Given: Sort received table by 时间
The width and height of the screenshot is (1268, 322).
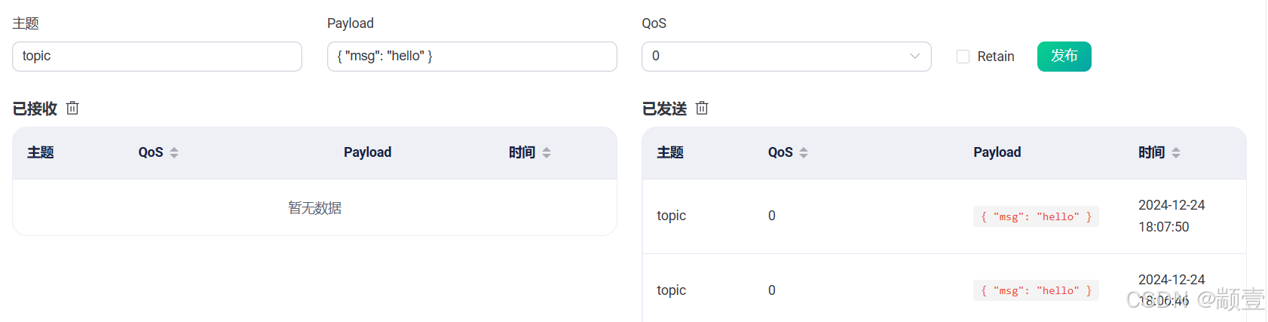Looking at the screenshot, I should [x=547, y=152].
